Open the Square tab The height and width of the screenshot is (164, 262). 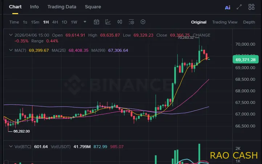coord(93,7)
